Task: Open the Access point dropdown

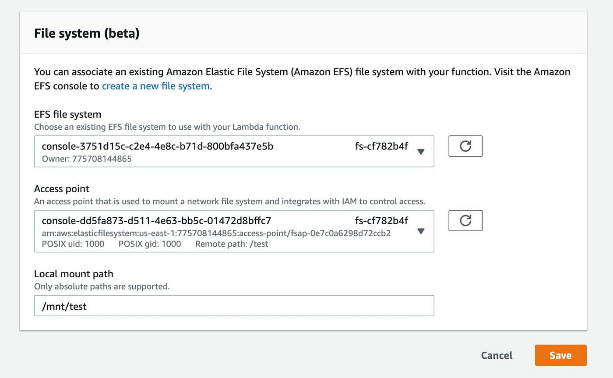Action: tap(234, 231)
